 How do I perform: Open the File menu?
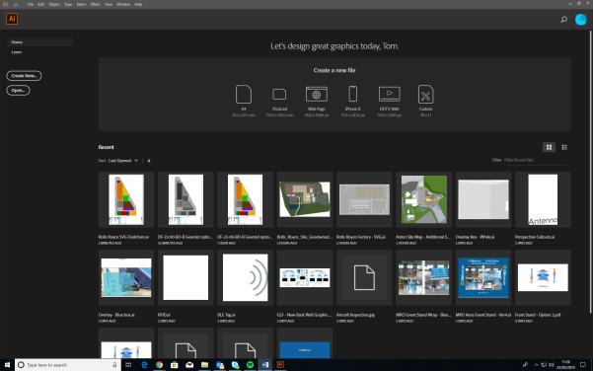(x=31, y=4)
